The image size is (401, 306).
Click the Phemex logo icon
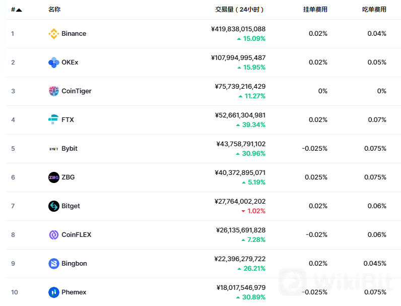coord(53,292)
